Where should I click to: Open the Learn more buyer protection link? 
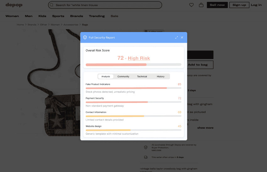click(x=156, y=150)
